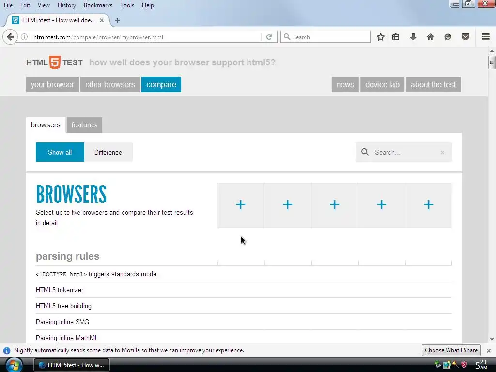Enable the Show all filter

(x=60, y=152)
